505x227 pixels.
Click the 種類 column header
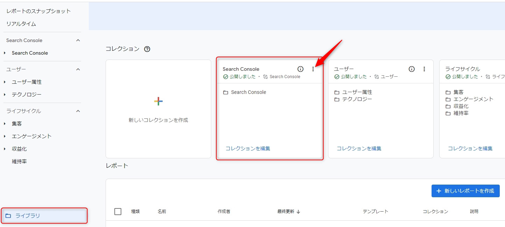[135, 212]
